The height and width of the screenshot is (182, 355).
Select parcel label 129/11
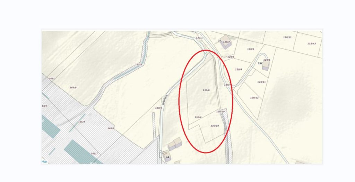tap(261, 82)
